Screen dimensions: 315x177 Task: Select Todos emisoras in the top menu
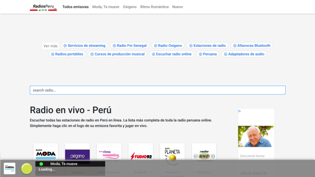(75, 7)
